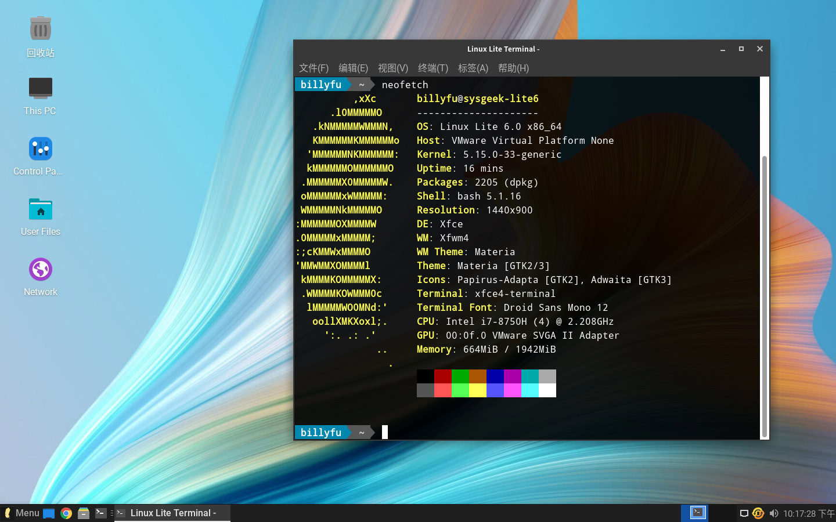Click the Shell: bash 5.1.16 line
The width and height of the screenshot is (836, 522).
click(469, 196)
